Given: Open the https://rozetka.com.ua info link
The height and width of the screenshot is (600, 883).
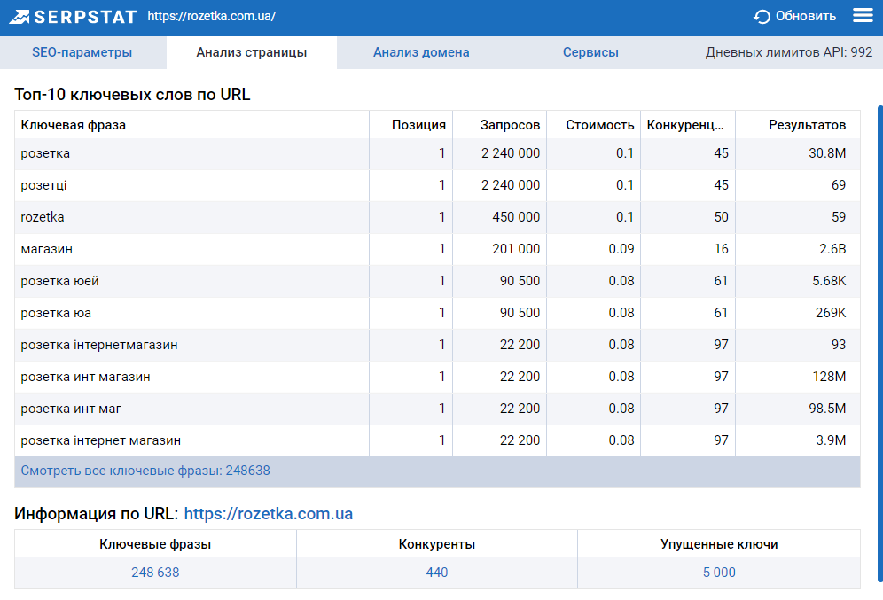Looking at the screenshot, I should (268, 514).
